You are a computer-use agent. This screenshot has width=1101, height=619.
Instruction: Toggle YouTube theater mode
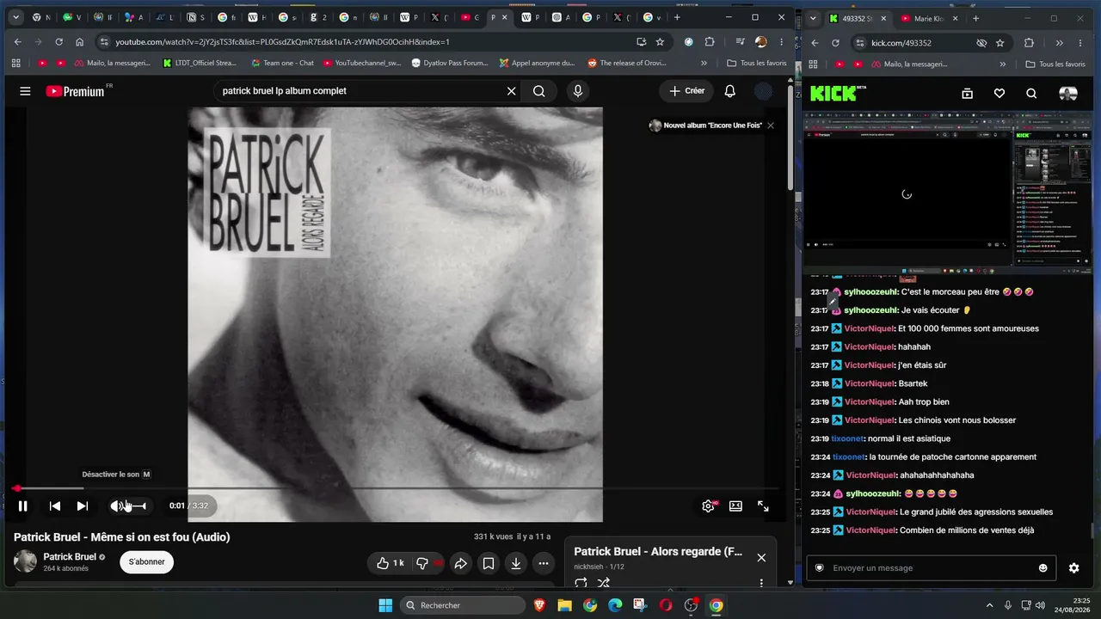pyautogui.click(x=735, y=506)
